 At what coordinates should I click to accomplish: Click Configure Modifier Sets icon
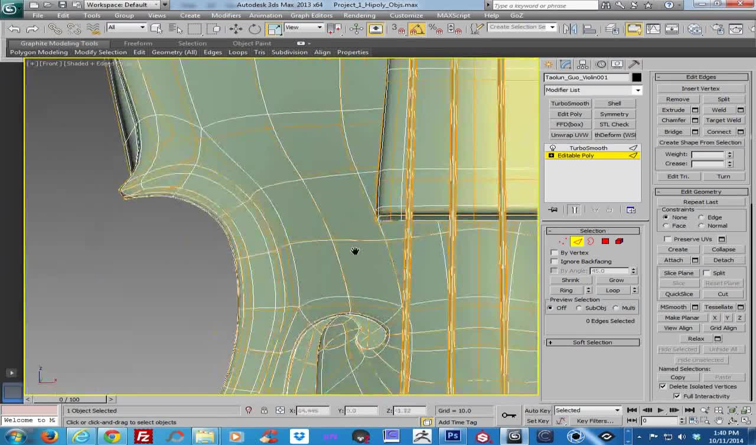click(x=631, y=210)
